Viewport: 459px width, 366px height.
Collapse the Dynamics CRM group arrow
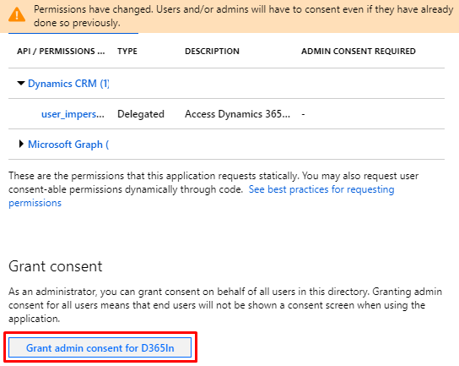tap(21, 84)
